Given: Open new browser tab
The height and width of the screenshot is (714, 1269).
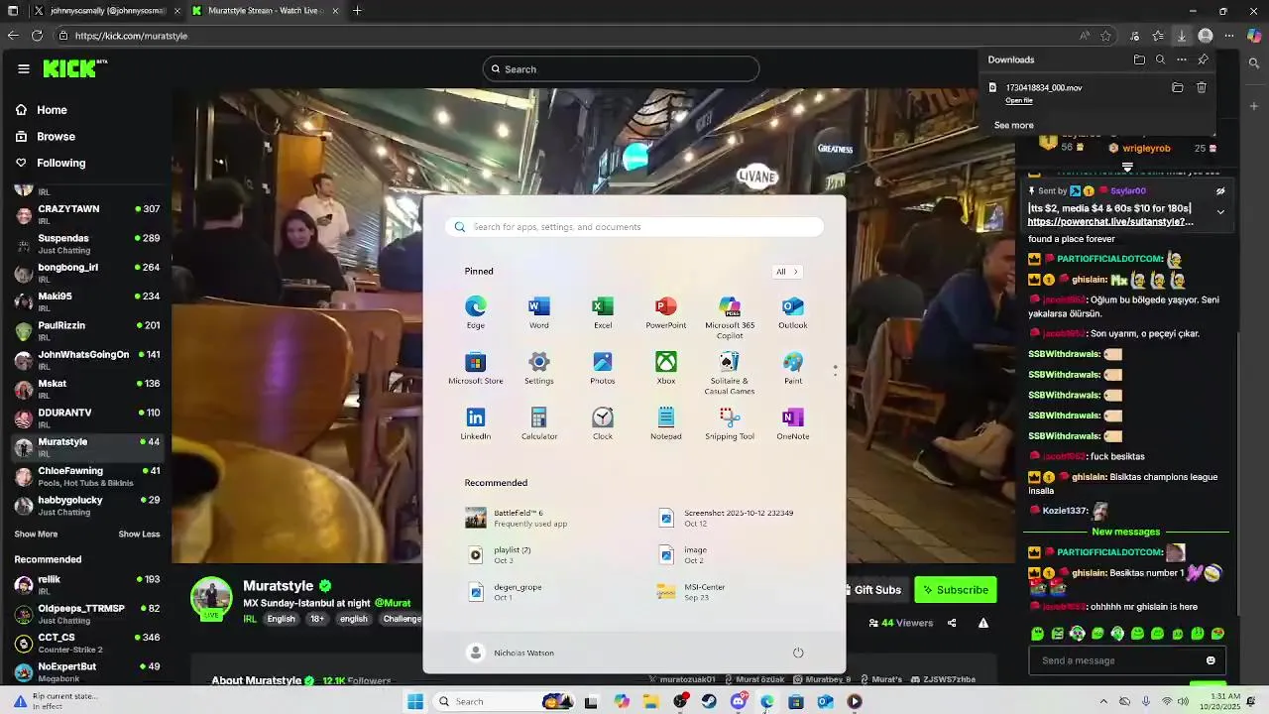Looking at the screenshot, I should [x=357, y=11].
